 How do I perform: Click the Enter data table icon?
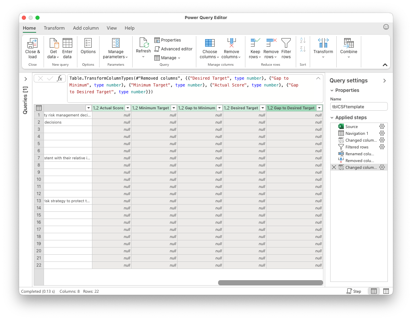[x=67, y=43]
